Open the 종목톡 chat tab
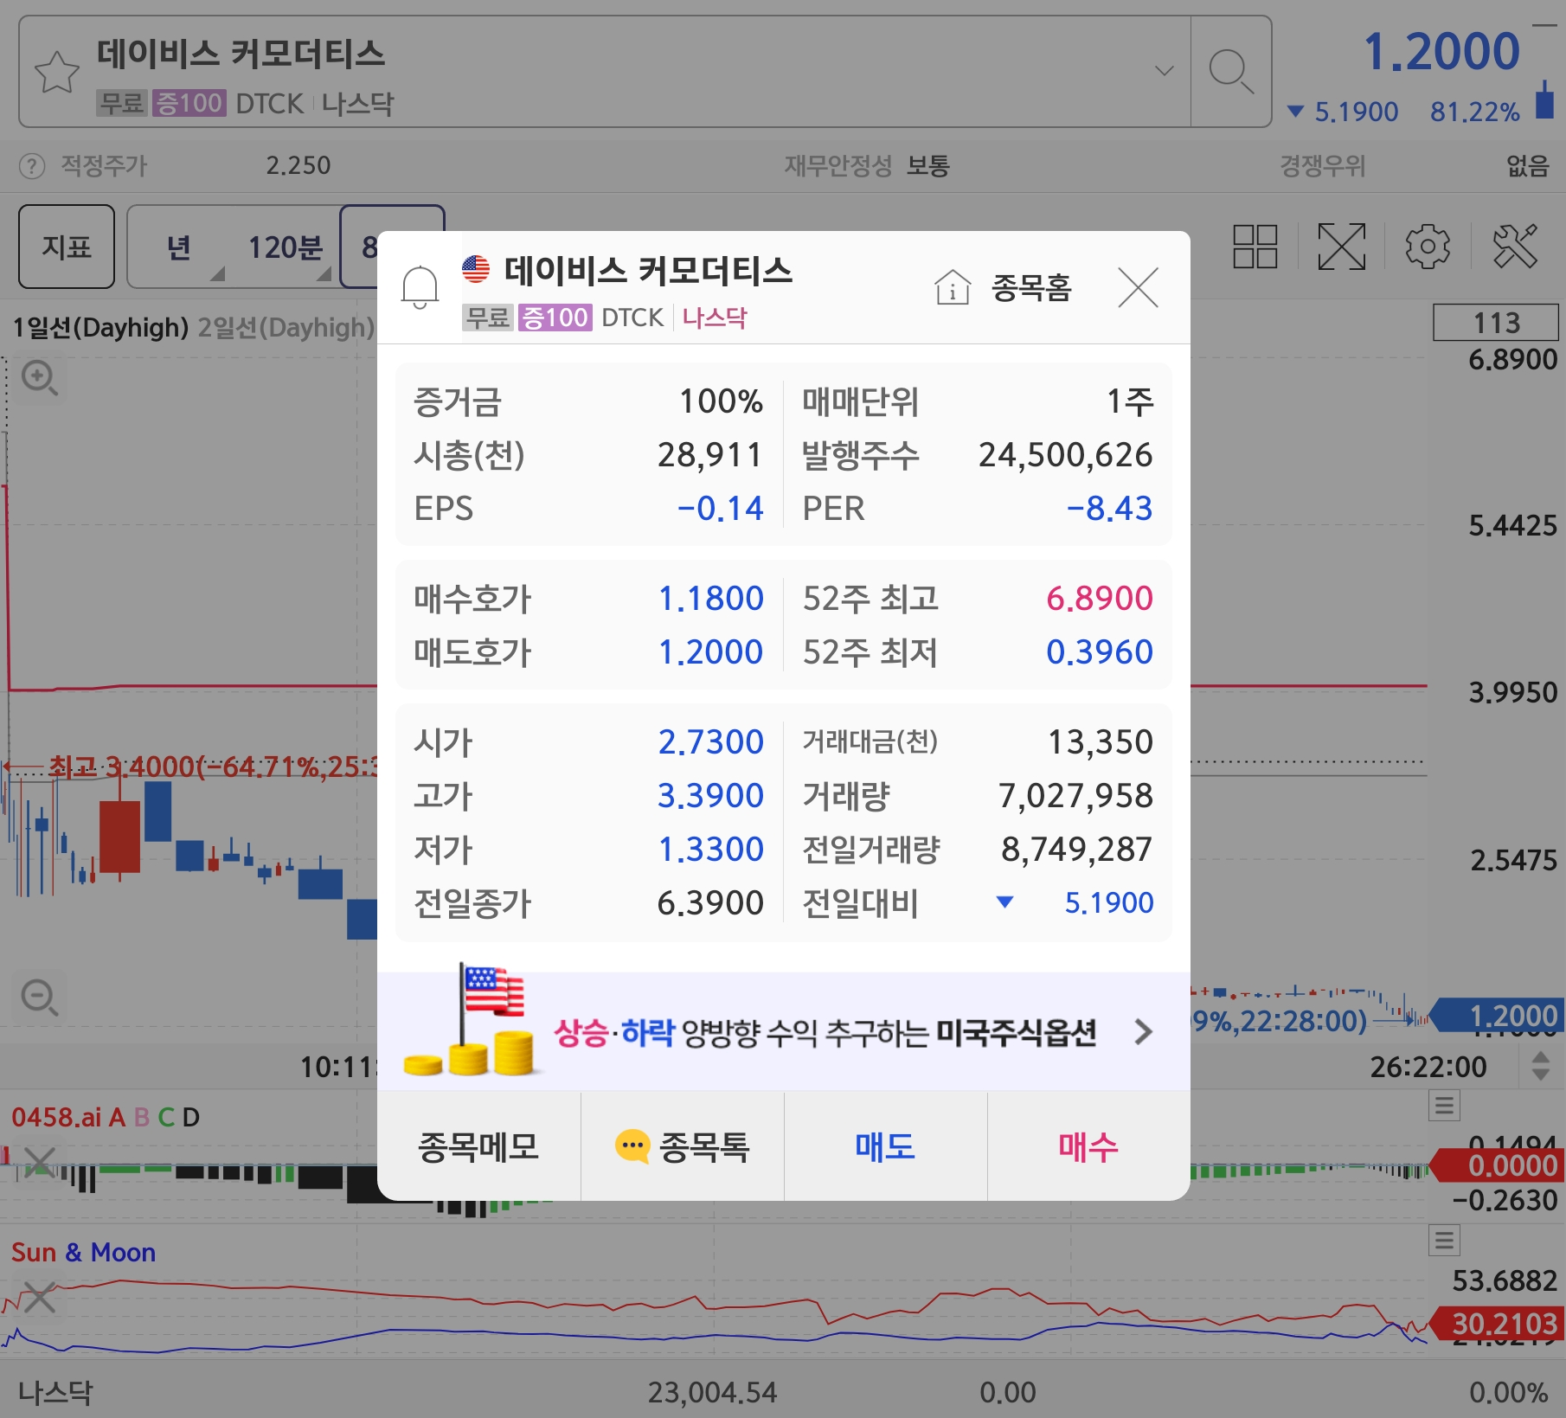This screenshot has height=1418, width=1566. pyautogui.click(x=683, y=1145)
